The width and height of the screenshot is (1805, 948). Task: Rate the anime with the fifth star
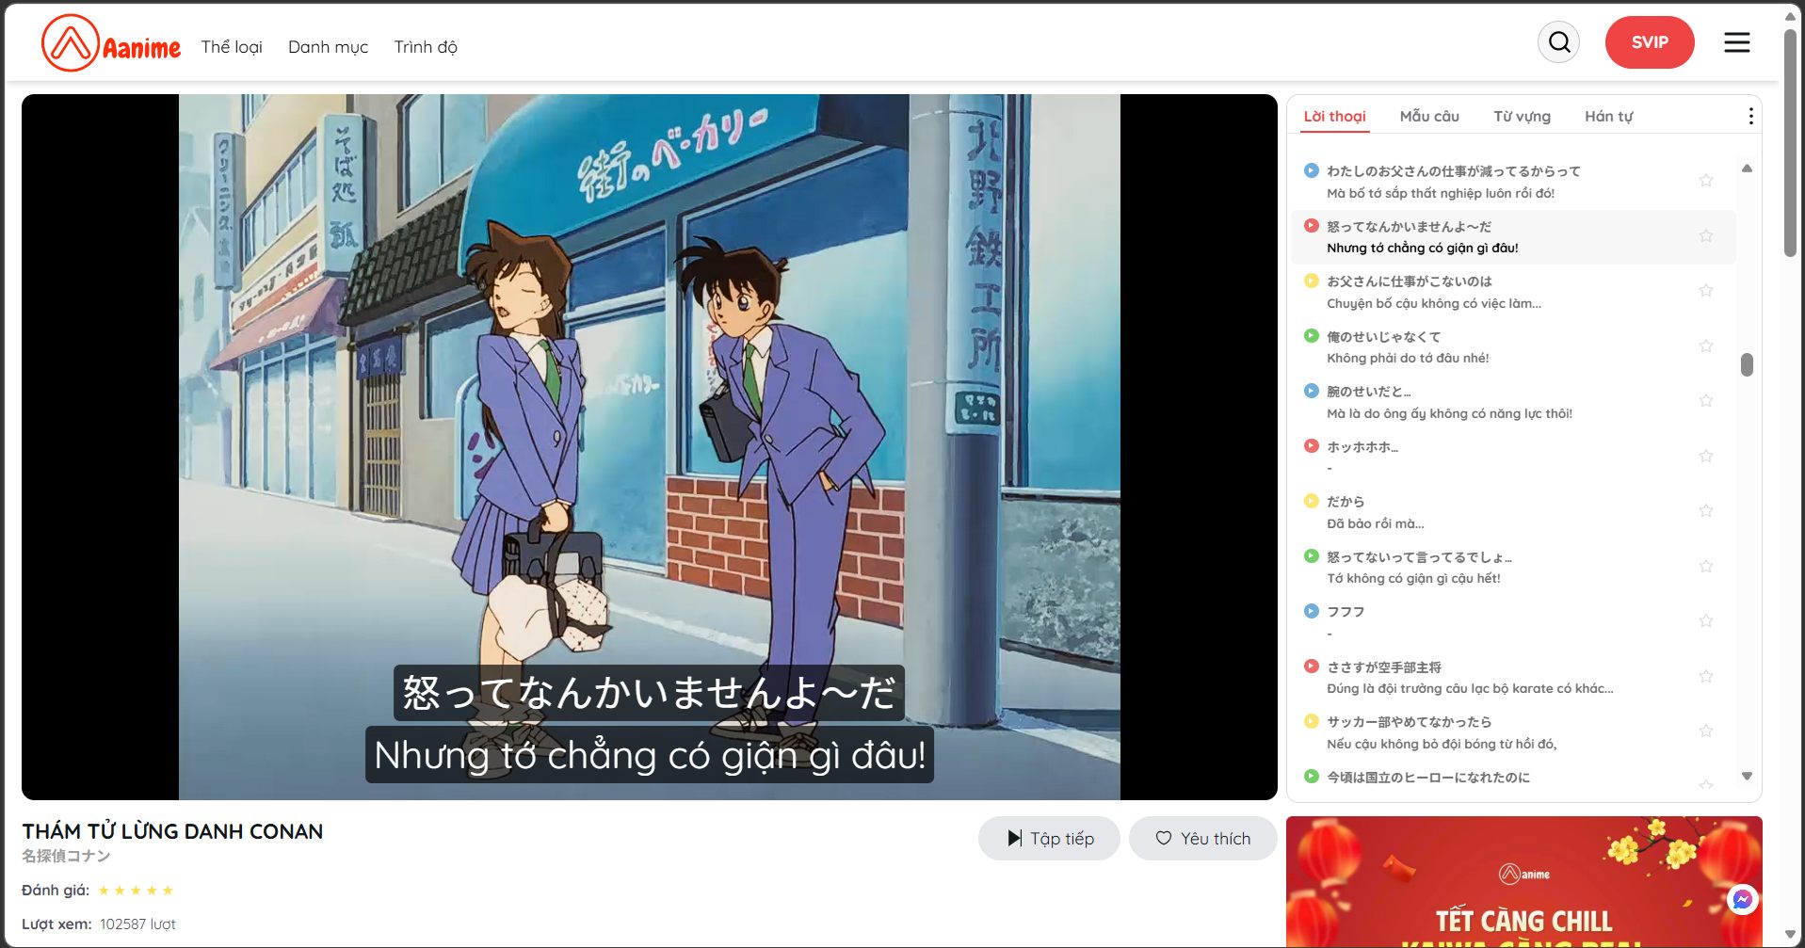click(x=168, y=891)
